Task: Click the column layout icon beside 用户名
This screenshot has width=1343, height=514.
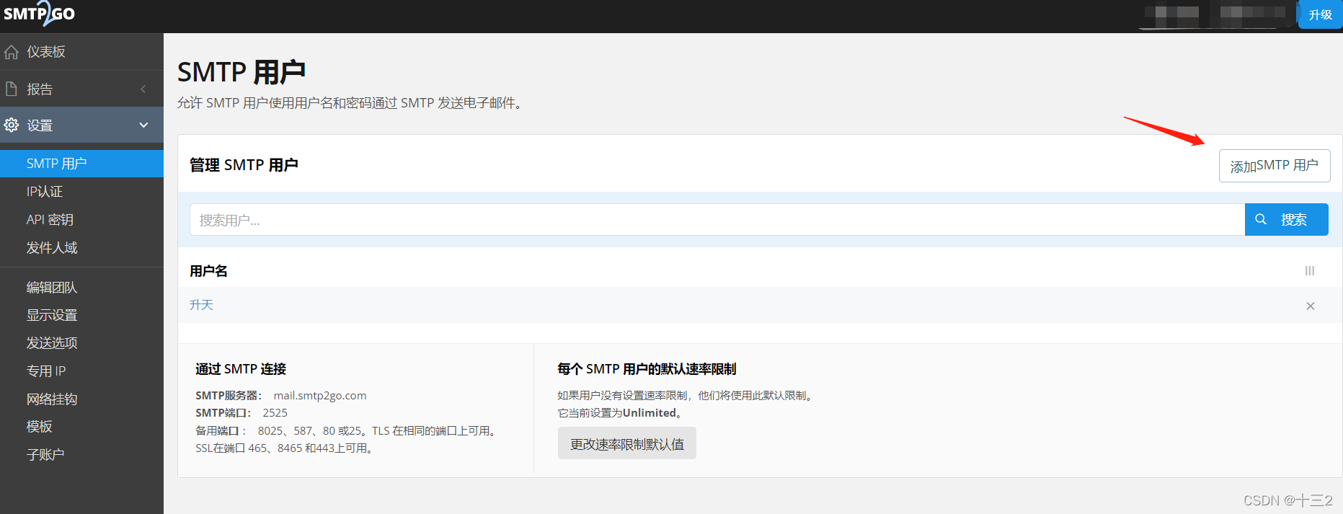Action: (1310, 271)
